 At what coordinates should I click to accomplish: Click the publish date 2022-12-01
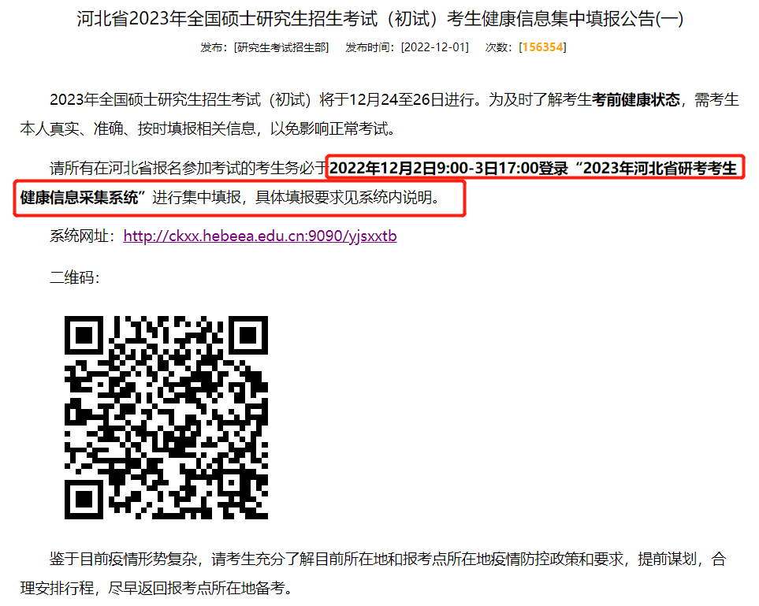435,47
